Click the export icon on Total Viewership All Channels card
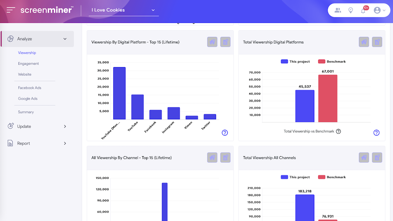Screen dimensions: 393x221 click(x=377, y=158)
